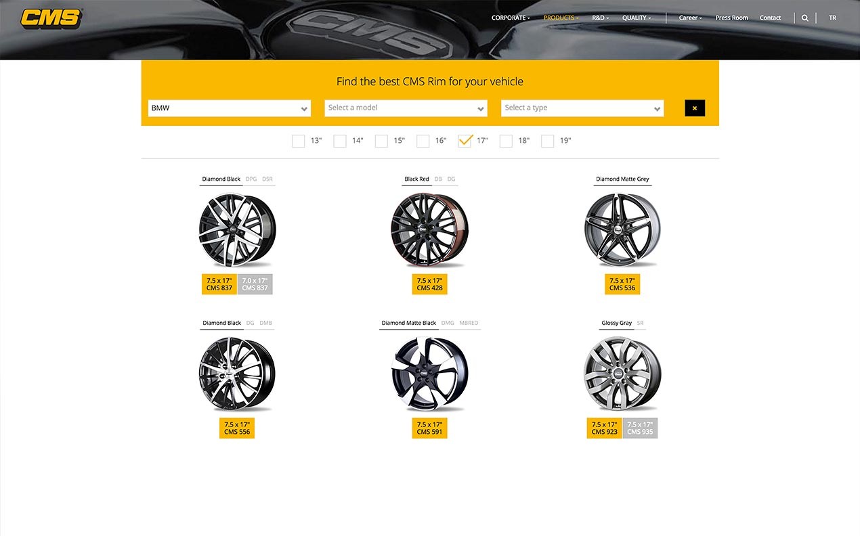
Task: Toggle the 14" rim size checkbox
Action: [x=340, y=141]
